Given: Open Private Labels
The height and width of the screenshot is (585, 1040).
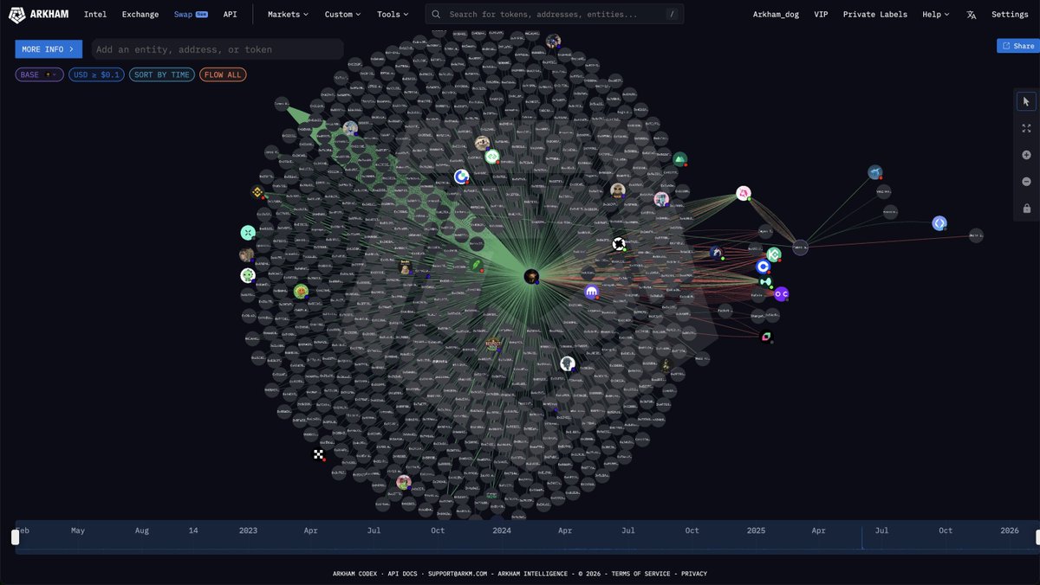Looking at the screenshot, I should [875, 15].
